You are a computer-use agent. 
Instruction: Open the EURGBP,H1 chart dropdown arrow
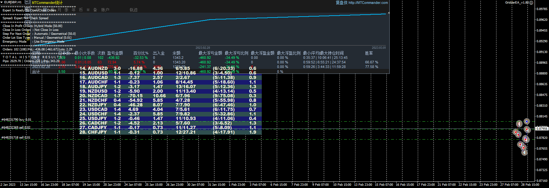pos(2,2)
